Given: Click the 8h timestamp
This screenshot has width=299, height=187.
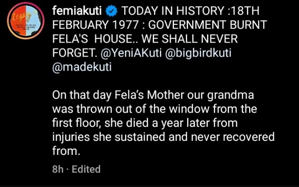Looking at the screenshot, I should coord(58,169).
